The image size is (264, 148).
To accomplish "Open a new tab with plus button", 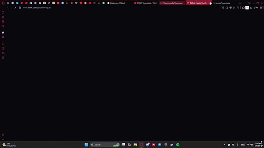I will click(240, 3).
